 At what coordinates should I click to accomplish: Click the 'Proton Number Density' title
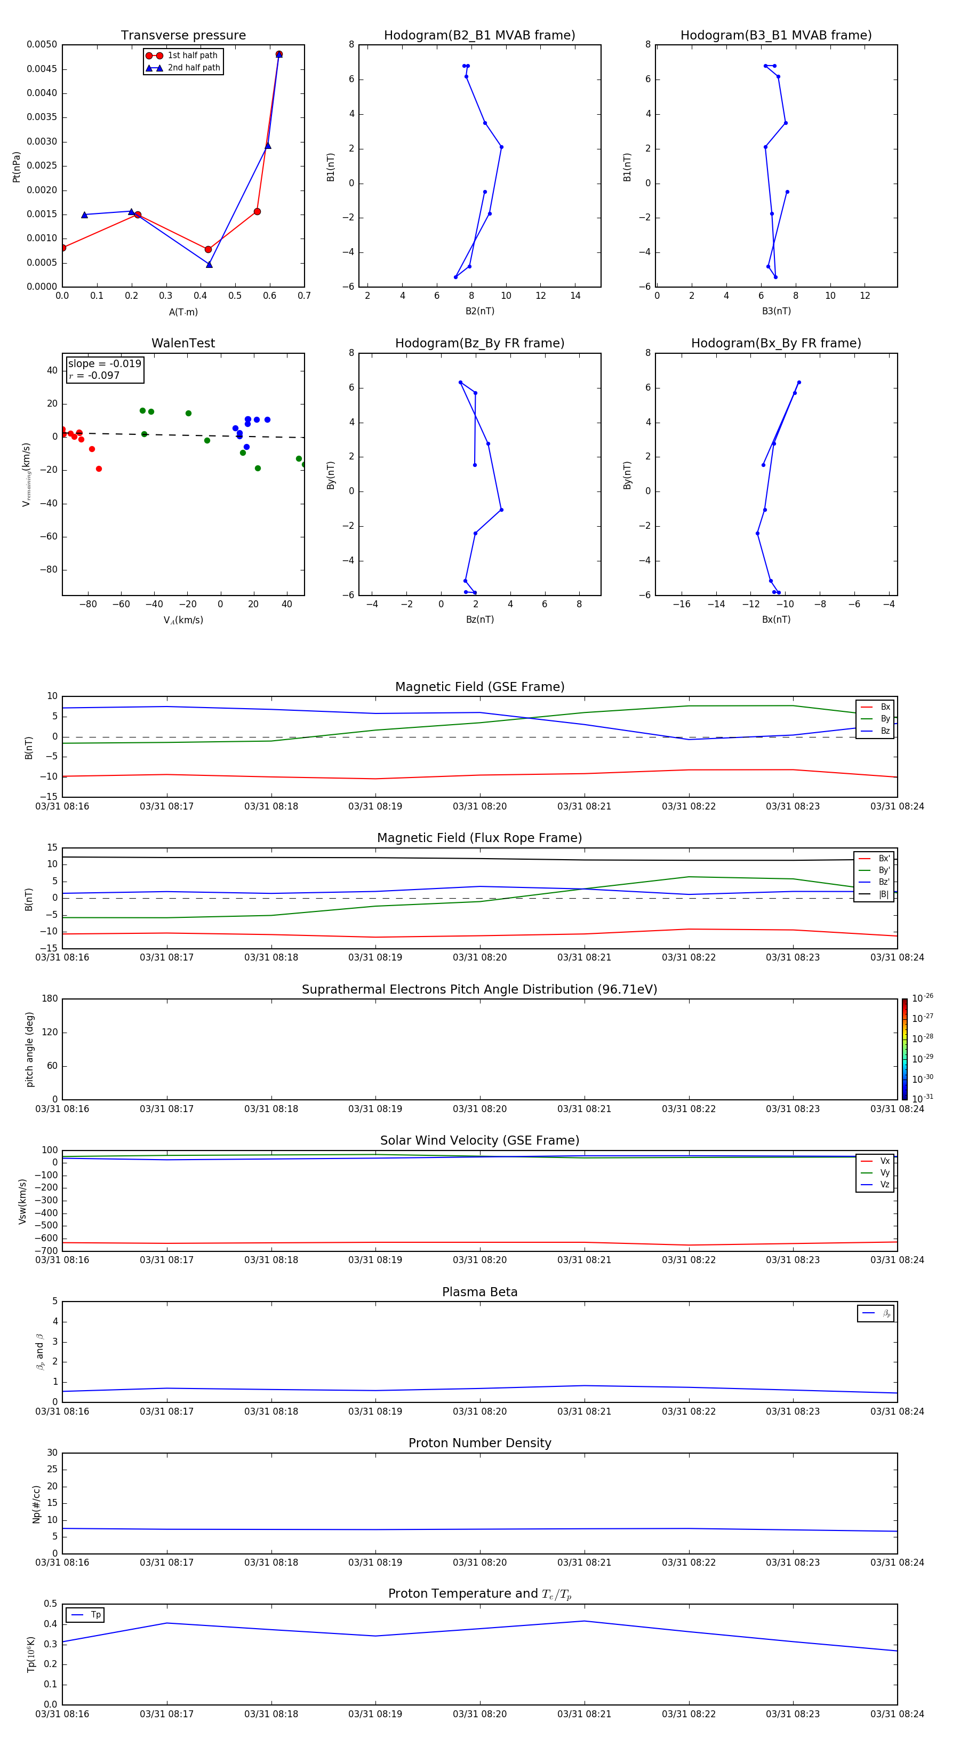[479, 1443]
